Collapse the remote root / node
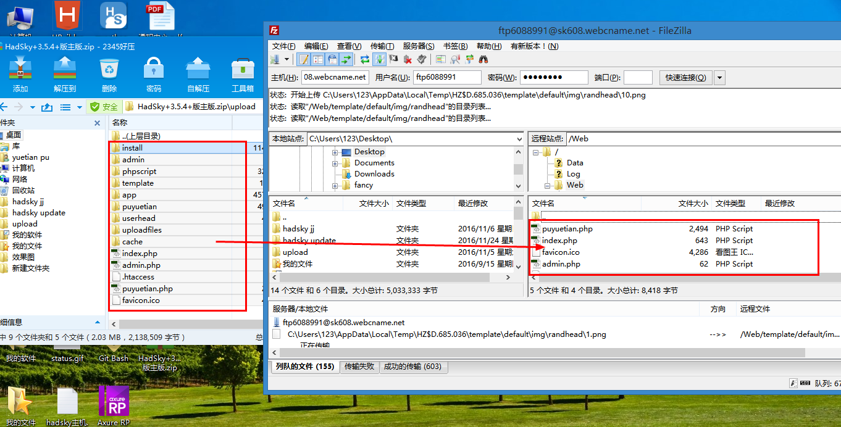841x427 pixels. click(535, 152)
